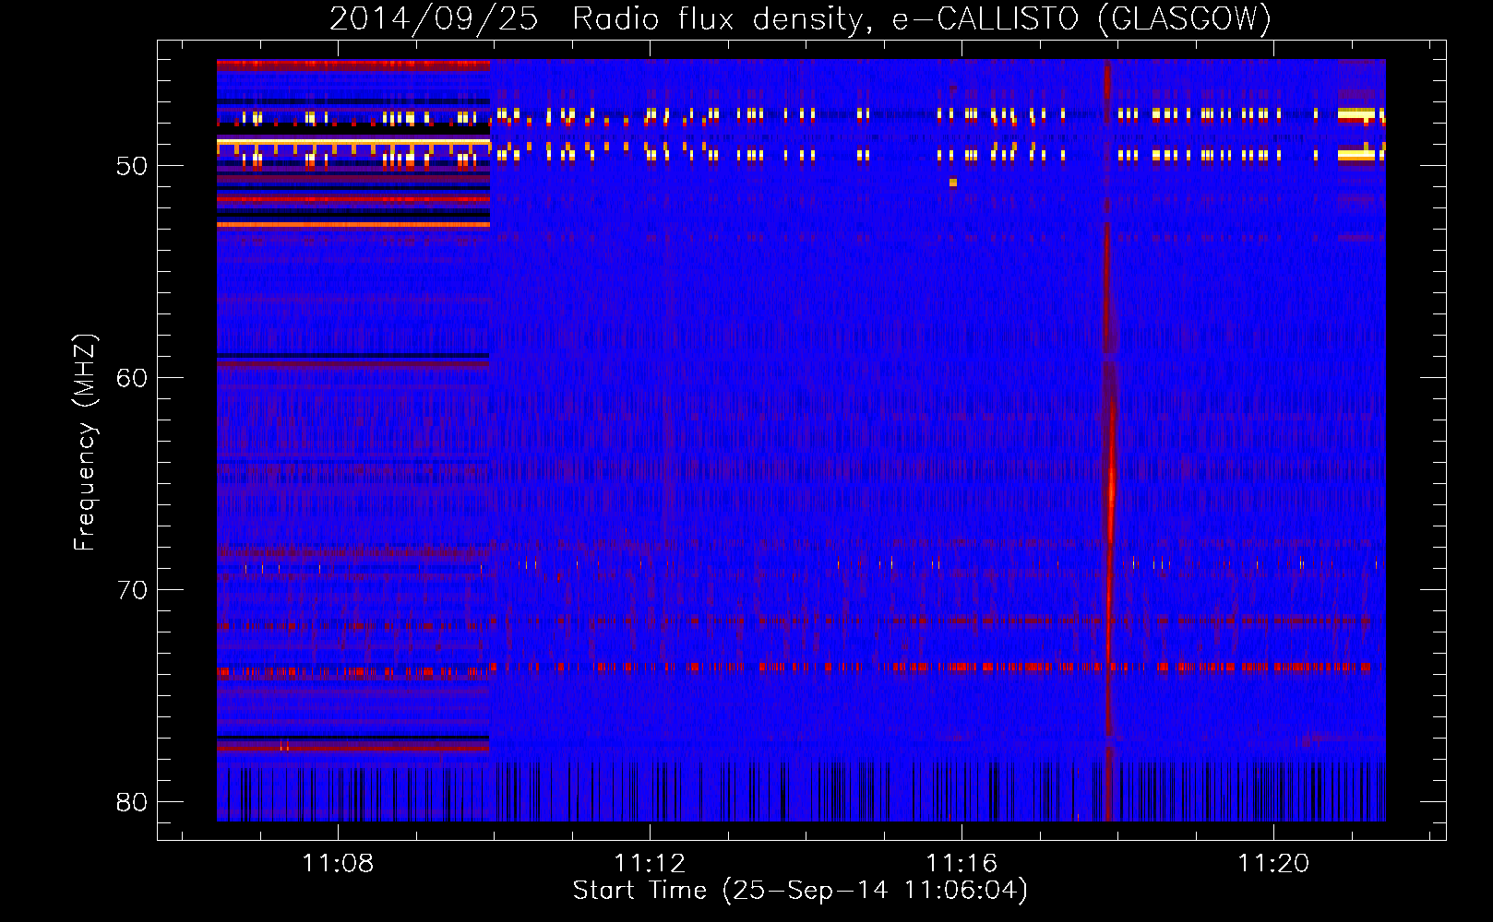Click the '80' frequency tick label
Screen dimensions: 1493x922
[x=132, y=802]
